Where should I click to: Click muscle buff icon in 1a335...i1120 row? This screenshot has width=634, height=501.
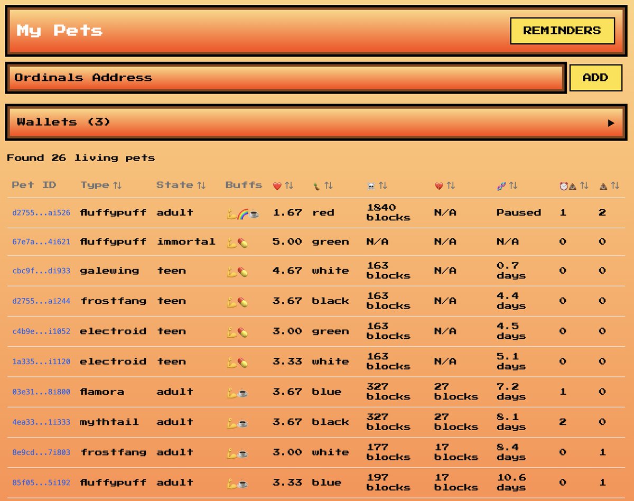click(x=231, y=363)
